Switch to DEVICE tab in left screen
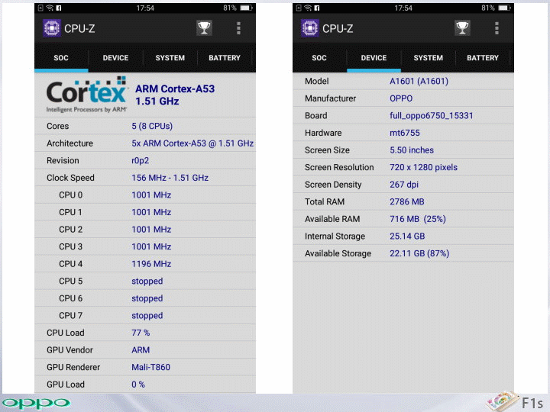This screenshot has width=550, height=412. coord(115,58)
